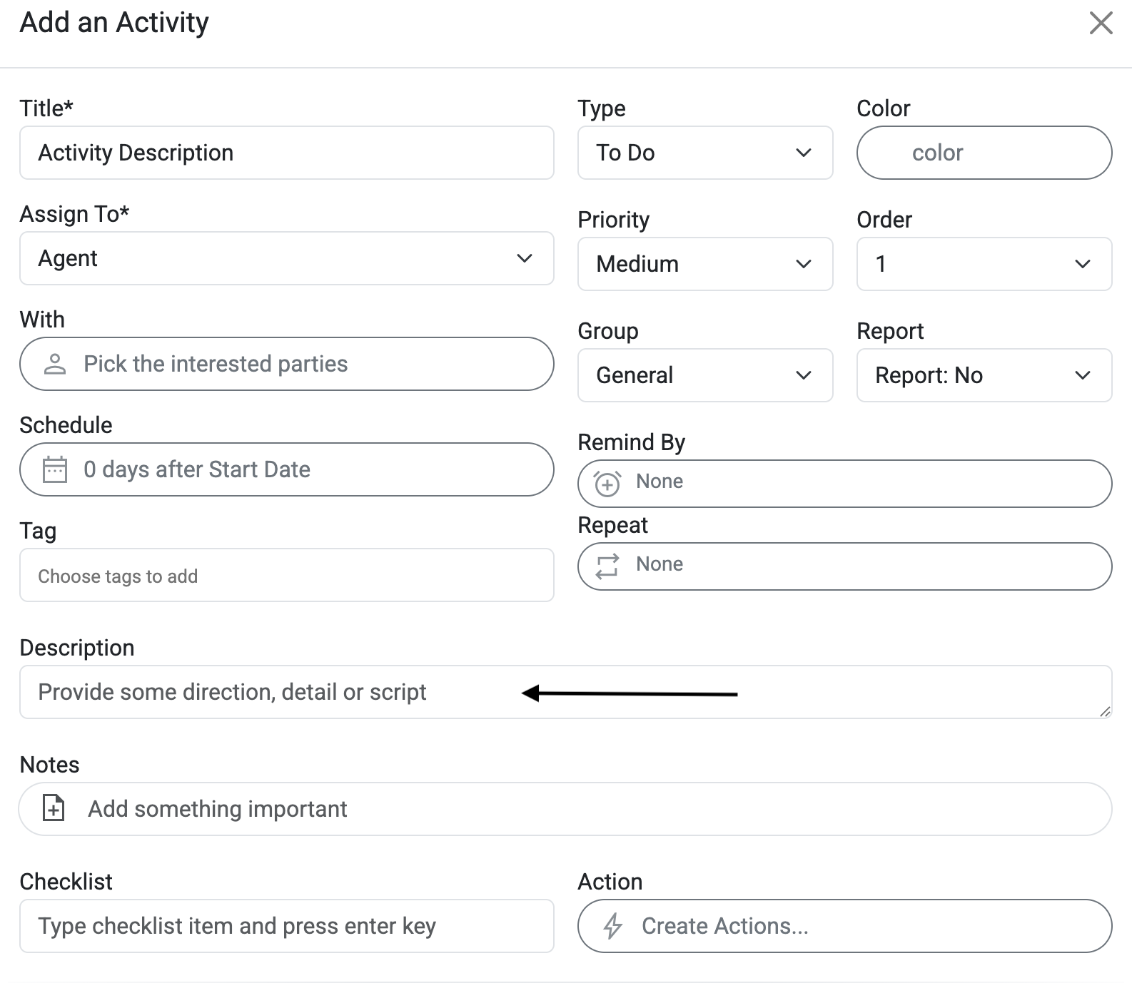This screenshot has height=1003, width=1132.
Task: Focus the Checklist item input field
Action: (286, 926)
